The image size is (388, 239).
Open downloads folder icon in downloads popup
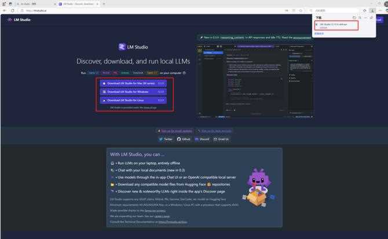[354, 18]
